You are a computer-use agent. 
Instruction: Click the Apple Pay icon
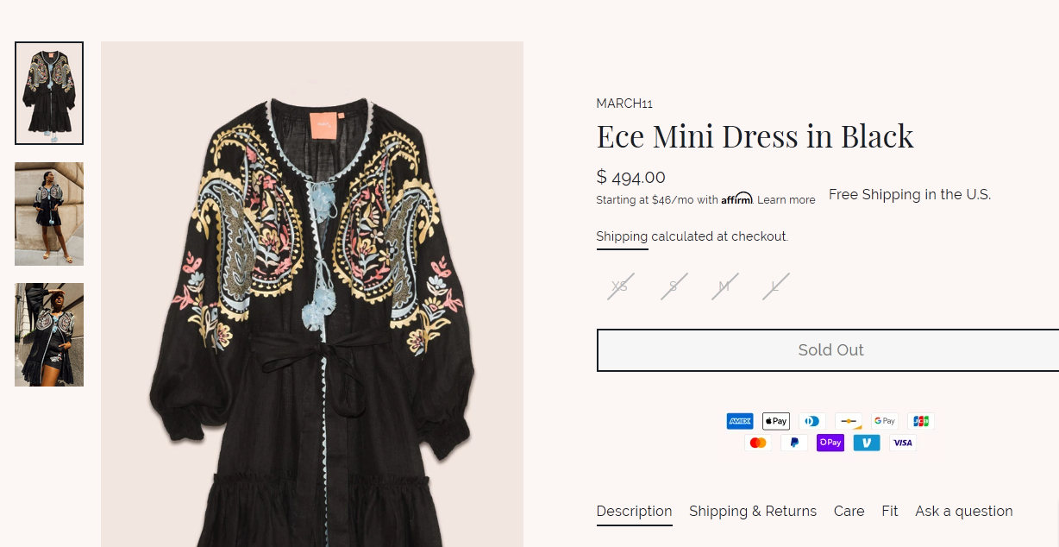tap(776, 421)
